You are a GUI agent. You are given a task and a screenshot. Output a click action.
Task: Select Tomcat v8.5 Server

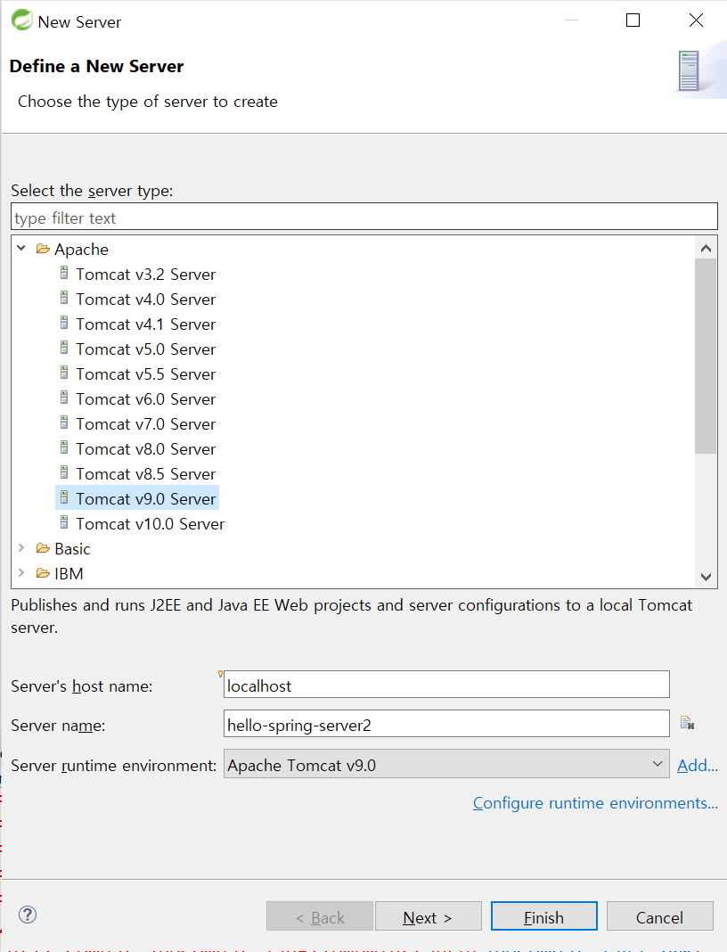pyautogui.click(x=145, y=473)
